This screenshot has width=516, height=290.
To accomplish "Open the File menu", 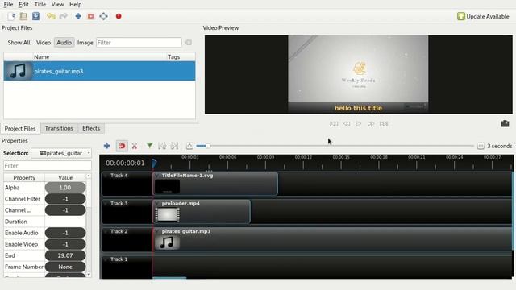I will (x=8, y=4).
